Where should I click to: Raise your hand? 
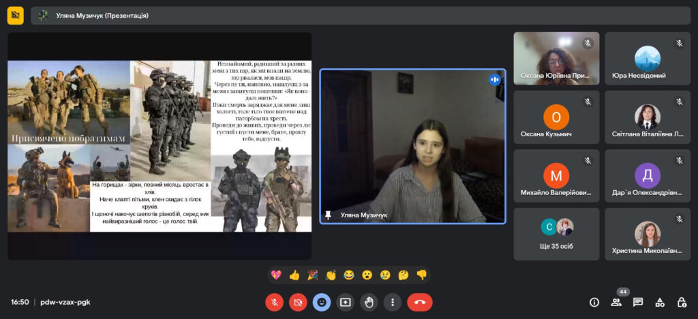pos(369,302)
